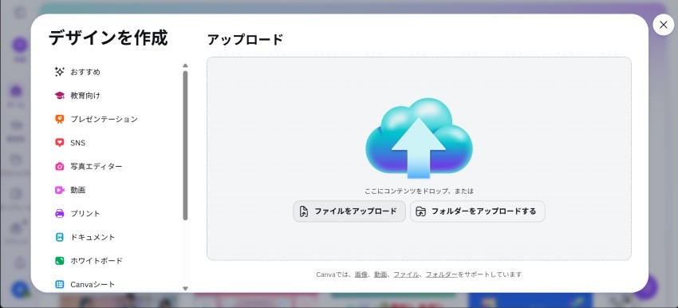Follow the 動画 link in the footer text
678x308 pixels.
380,274
